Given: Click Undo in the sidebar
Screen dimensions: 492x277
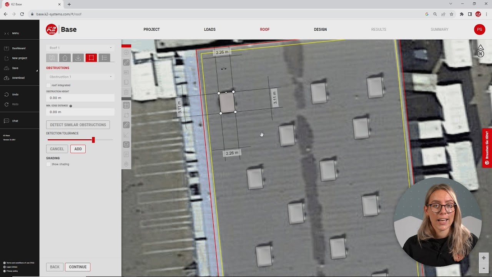Looking at the screenshot, I should 11,94.
